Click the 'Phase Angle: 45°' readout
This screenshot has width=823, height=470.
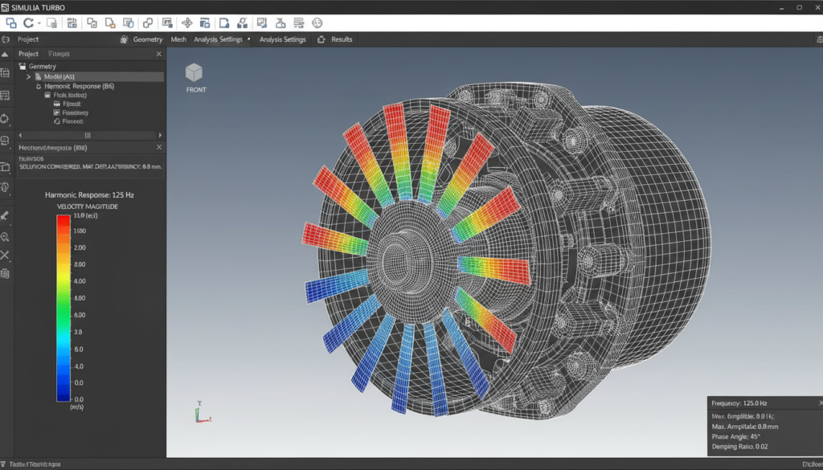click(736, 436)
